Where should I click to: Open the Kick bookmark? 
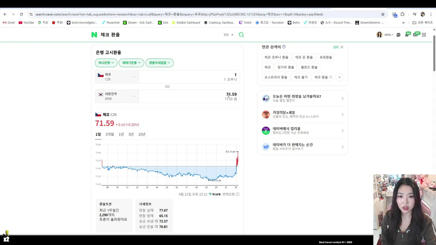(x=163, y=22)
